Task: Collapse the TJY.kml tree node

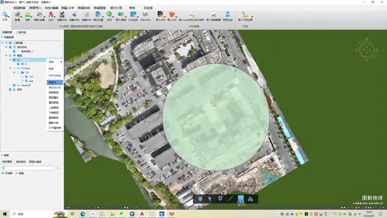Action: (x=10, y=68)
